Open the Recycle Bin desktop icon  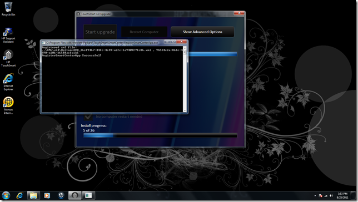(8, 9)
